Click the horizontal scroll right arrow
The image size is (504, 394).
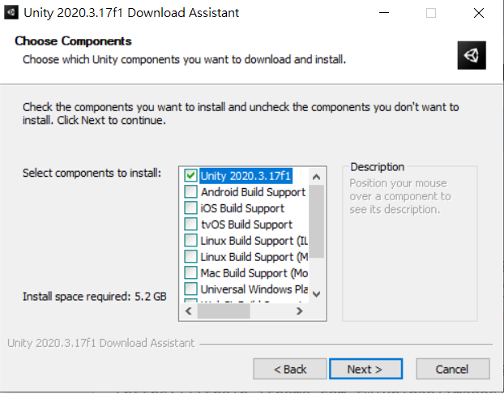click(299, 311)
